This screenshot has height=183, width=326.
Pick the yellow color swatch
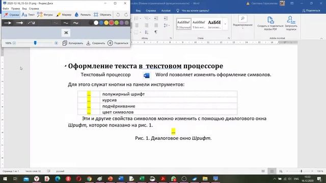106,23
